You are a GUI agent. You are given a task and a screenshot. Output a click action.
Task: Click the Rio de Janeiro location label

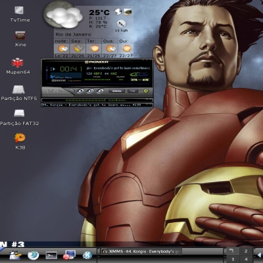click(73, 34)
